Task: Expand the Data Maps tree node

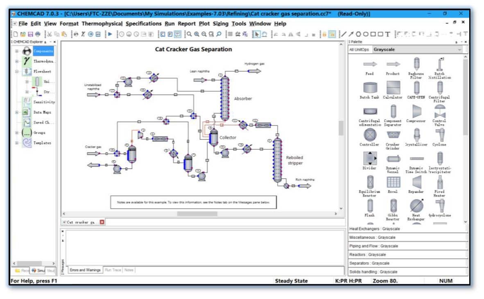Action: tap(17, 112)
